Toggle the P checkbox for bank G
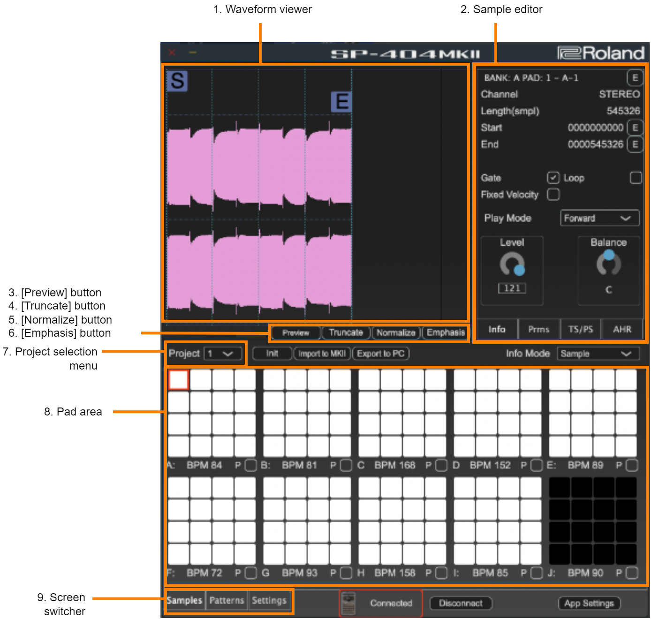Screen dimensions: 651x619 point(346,573)
